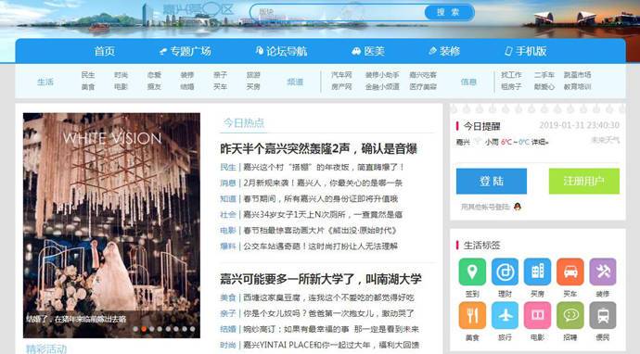Click the green 注册用户 register button

584,181
